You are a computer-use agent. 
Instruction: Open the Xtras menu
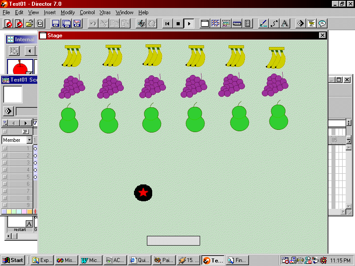point(105,12)
